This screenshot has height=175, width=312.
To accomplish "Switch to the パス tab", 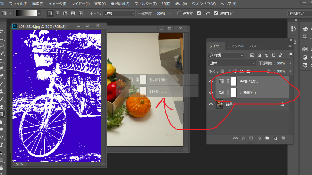I will [x=253, y=46].
